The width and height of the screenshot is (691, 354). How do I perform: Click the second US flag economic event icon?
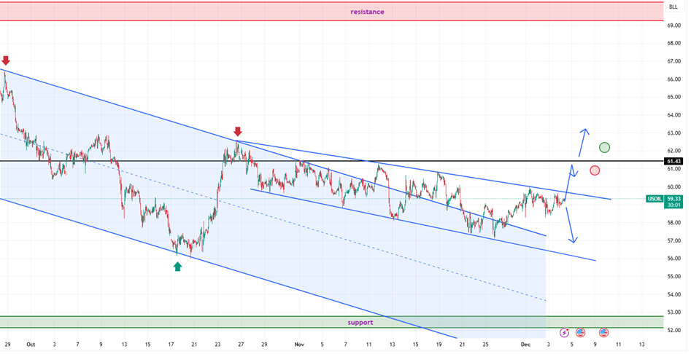[604, 332]
